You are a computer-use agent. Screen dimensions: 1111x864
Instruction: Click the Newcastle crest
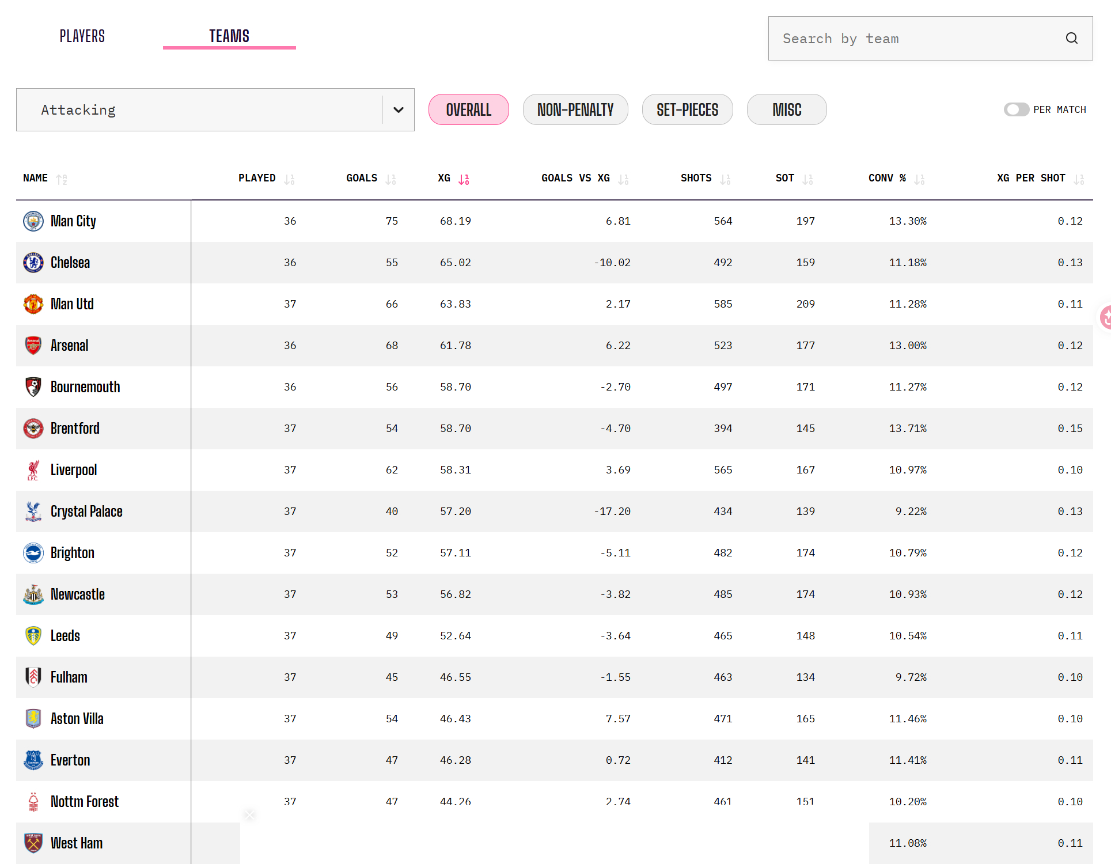[33, 594]
